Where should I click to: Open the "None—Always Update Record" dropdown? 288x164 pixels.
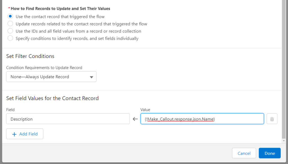tap(51, 77)
